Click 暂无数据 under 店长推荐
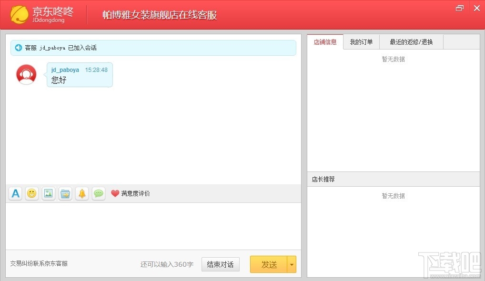This screenshot has height=281, width=485. coord(394,196)
